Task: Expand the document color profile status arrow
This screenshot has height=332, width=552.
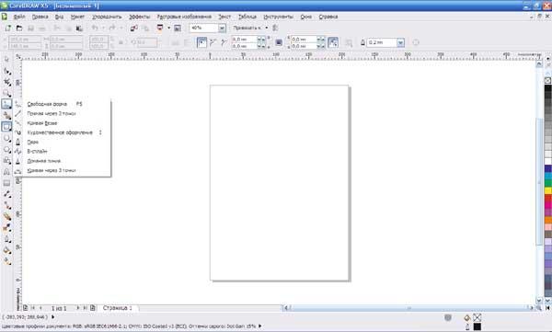Action: point(259,326)
